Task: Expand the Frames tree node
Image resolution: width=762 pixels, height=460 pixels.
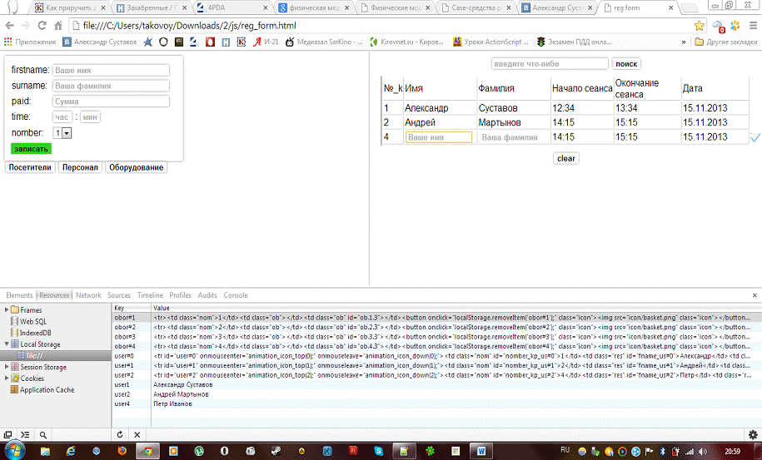Action: pyautogui.click(x=7, y=310)
